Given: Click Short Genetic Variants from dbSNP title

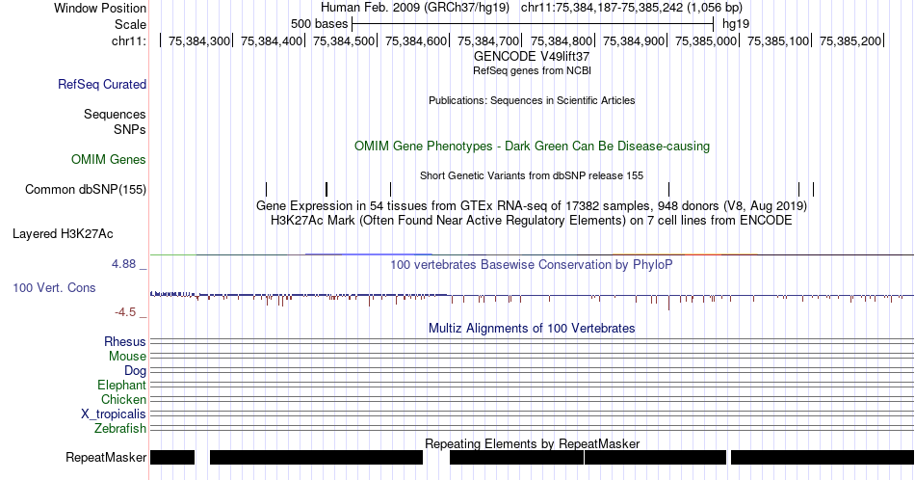Looking at the screenshot, I should (532, 175).
